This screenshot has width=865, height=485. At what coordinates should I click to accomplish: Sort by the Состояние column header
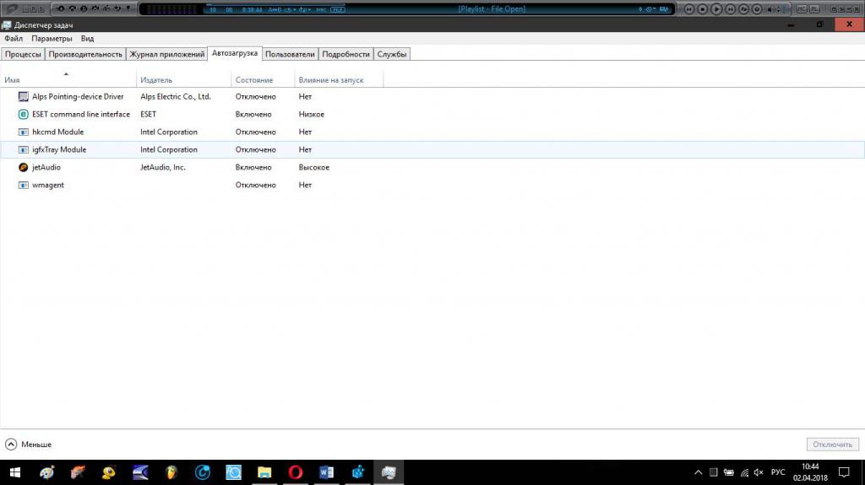coord(263,80)
